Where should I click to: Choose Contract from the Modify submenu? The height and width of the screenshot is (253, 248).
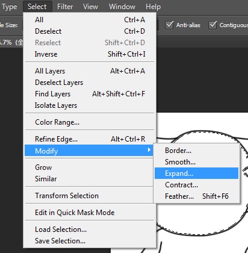[x=196, y=185]
